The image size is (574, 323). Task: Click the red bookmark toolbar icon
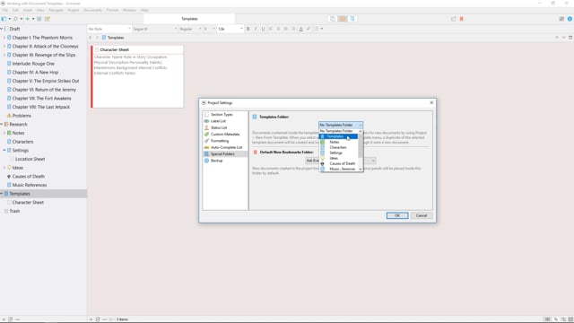[x=462, y=19]
